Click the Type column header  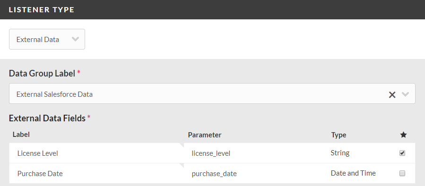[x=338, y=135]
